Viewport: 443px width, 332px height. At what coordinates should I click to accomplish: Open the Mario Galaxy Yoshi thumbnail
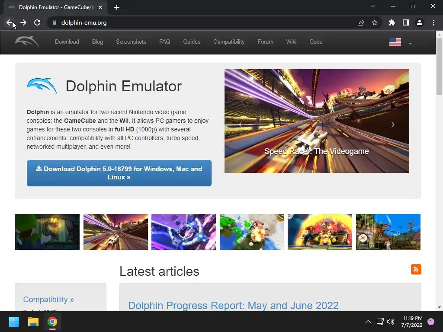point(252,232)
